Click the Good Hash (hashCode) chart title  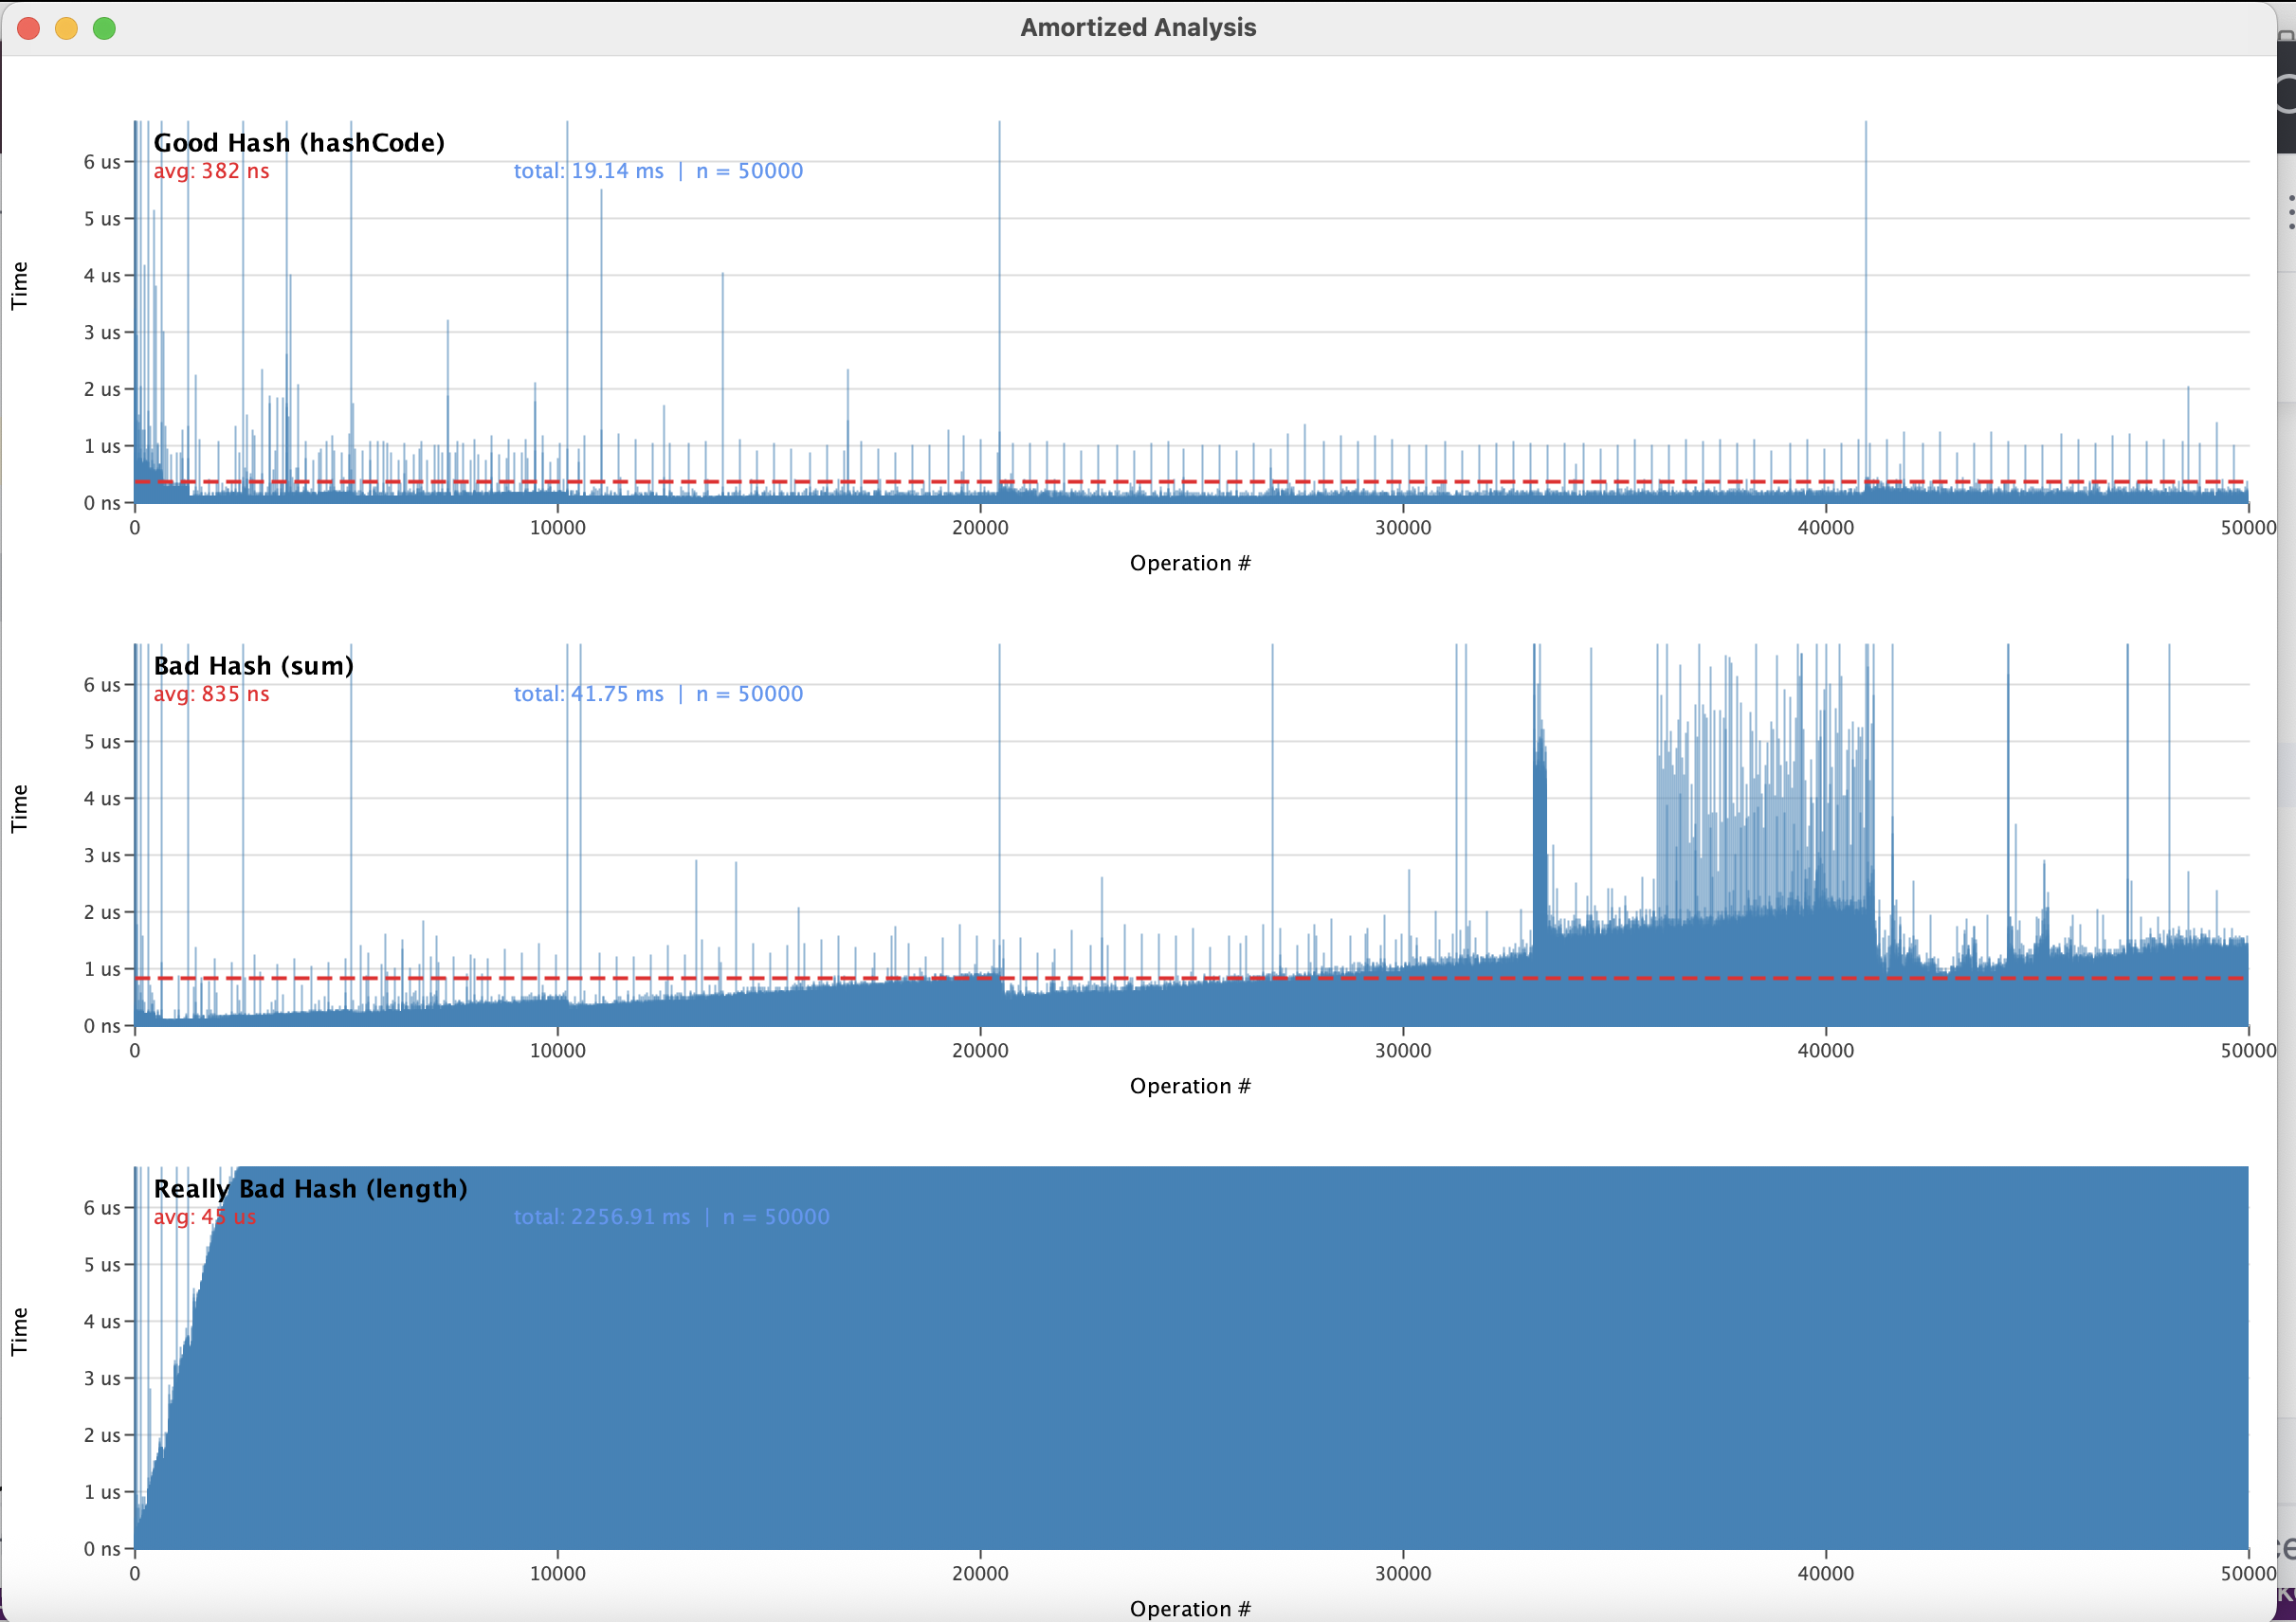pos(299,143)
